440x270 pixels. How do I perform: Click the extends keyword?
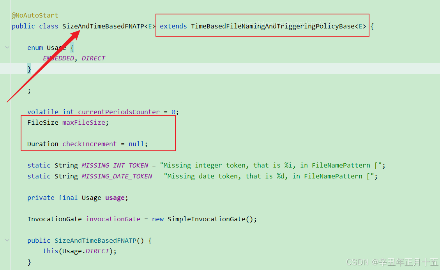pos(173,26)
